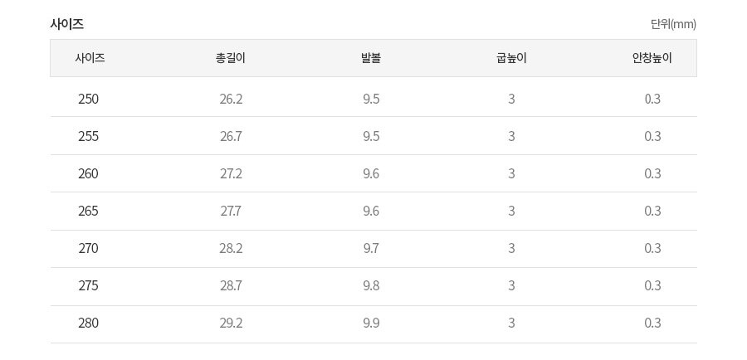Select the 단위(mm) unit label
747x360 pixels.
coord(673,24)
